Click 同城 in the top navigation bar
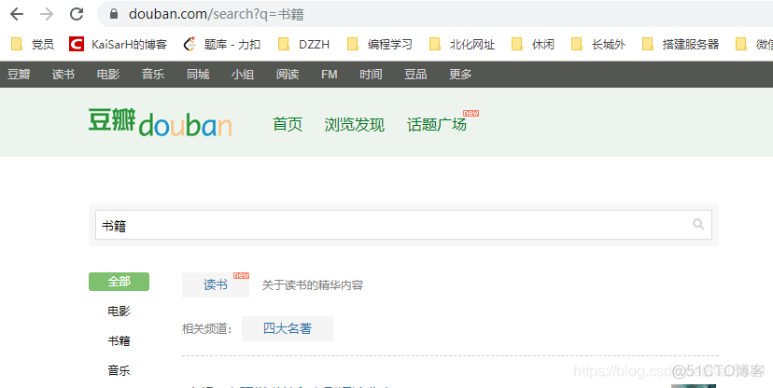 (x=198, y=75)
